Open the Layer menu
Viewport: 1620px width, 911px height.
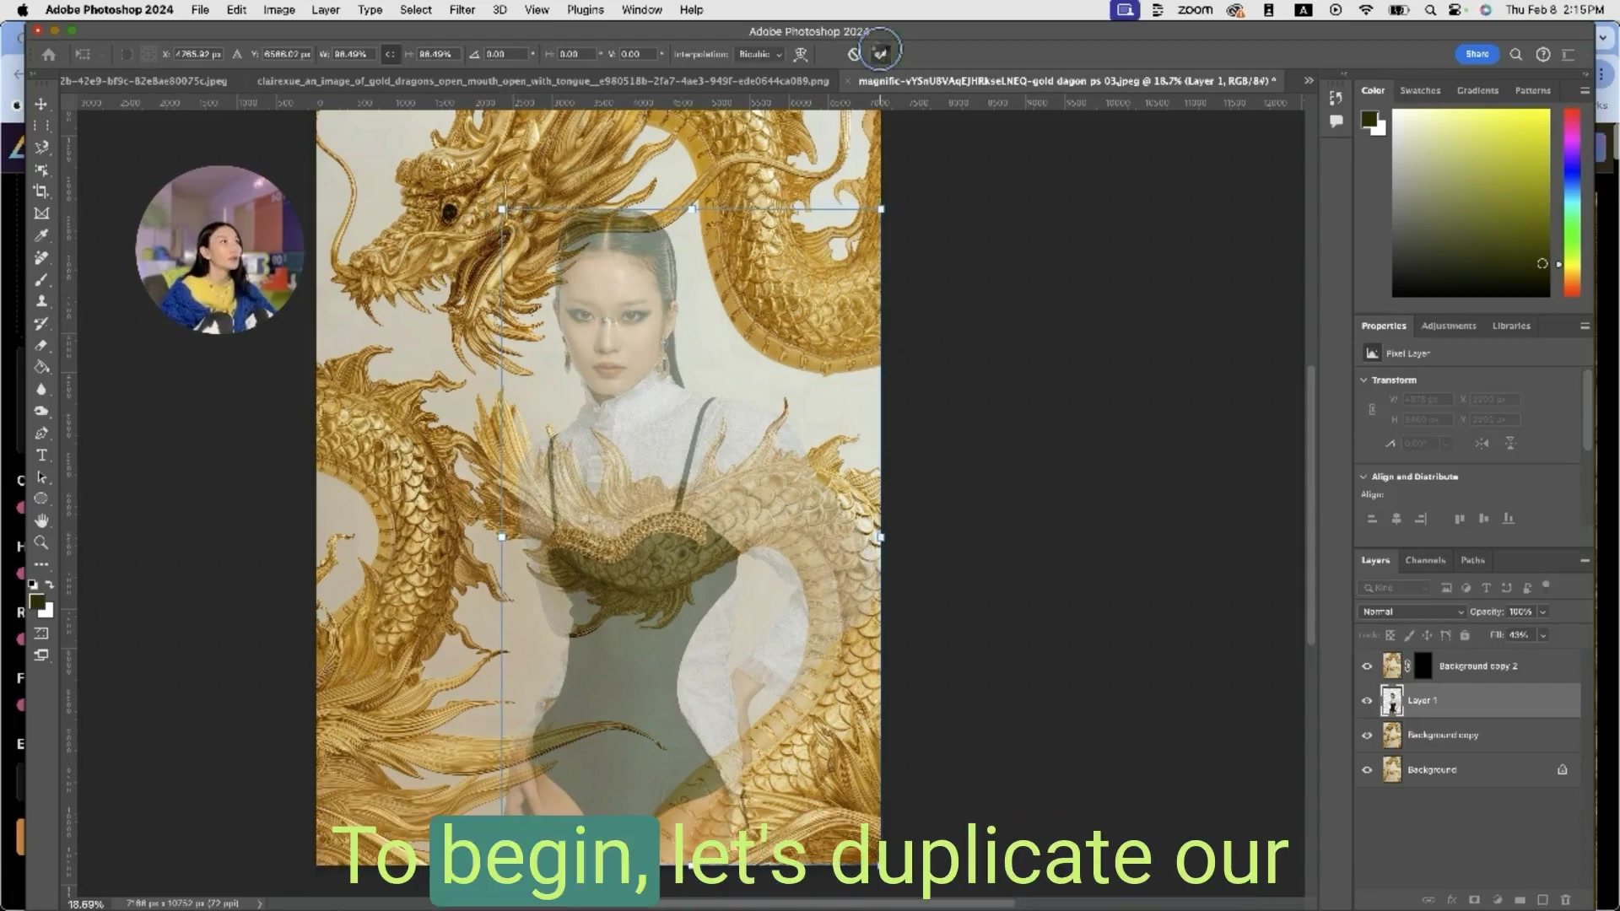click(x=326, y=10)
